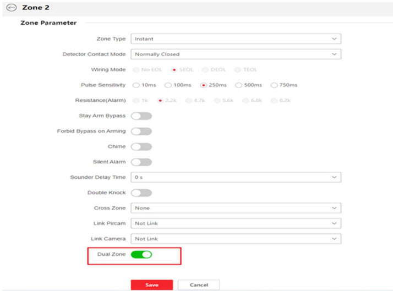Enable the Double Knock toggle
The height and width of the screenshot is (291, 393).
tap(141, 193)
